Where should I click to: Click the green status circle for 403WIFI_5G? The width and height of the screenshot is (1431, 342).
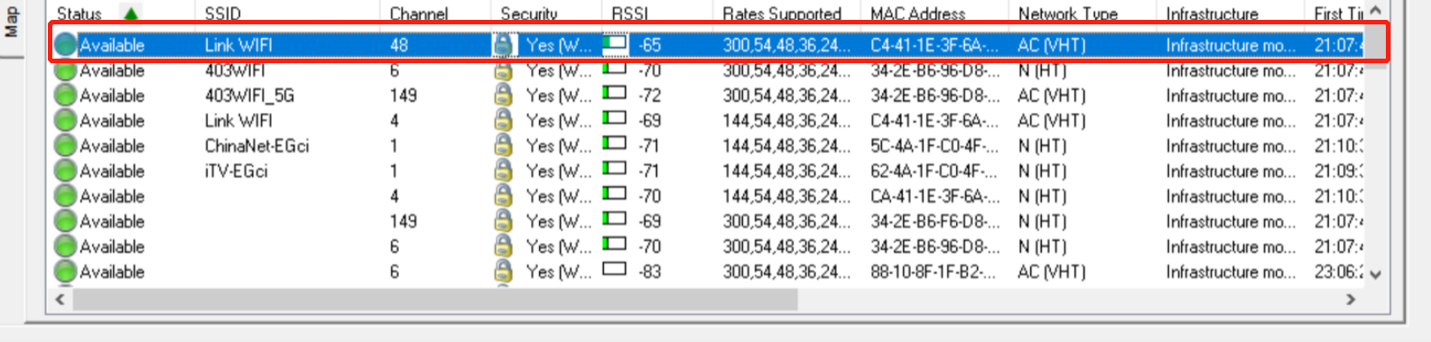click(x=65, y=96)
